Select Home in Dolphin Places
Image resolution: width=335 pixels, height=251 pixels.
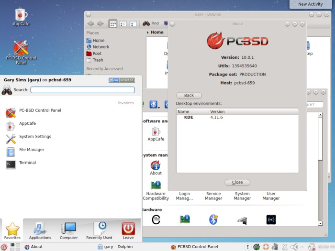pos(96,40)
